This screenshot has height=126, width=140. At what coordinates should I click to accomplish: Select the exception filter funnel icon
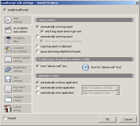pyautogui.click(x=8, y=40)
